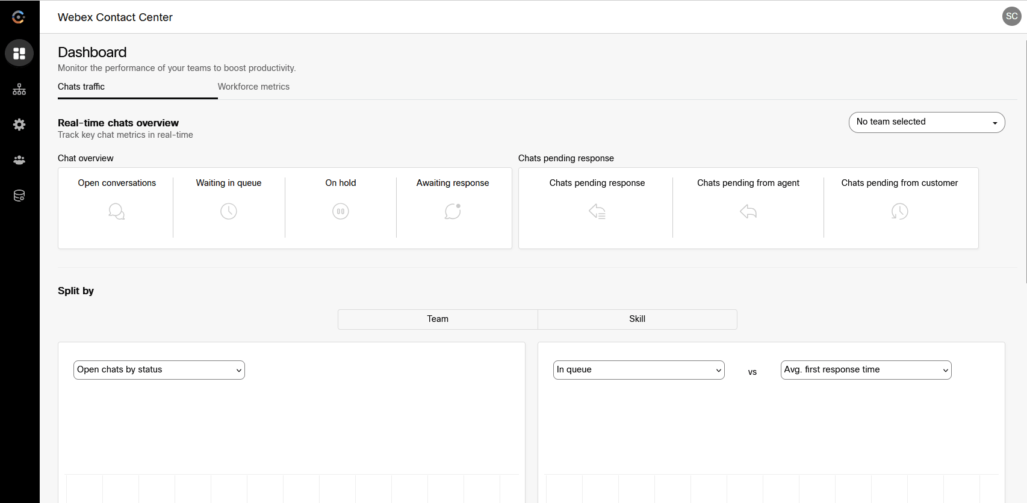This screenshot has width=1027, height=503.
Task: Select the Chats traffic tab
Action: coord(81,87)
